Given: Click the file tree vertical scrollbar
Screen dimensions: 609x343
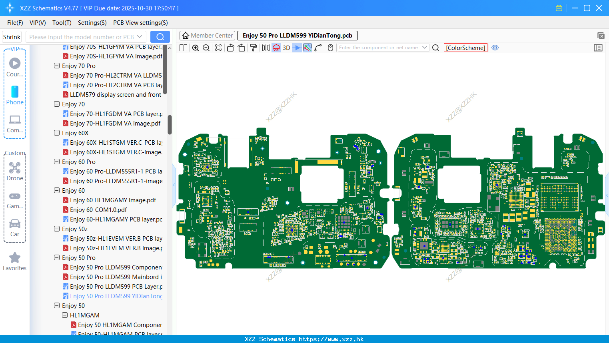Looking at the screenshot, I should click(x=170, y=125).
